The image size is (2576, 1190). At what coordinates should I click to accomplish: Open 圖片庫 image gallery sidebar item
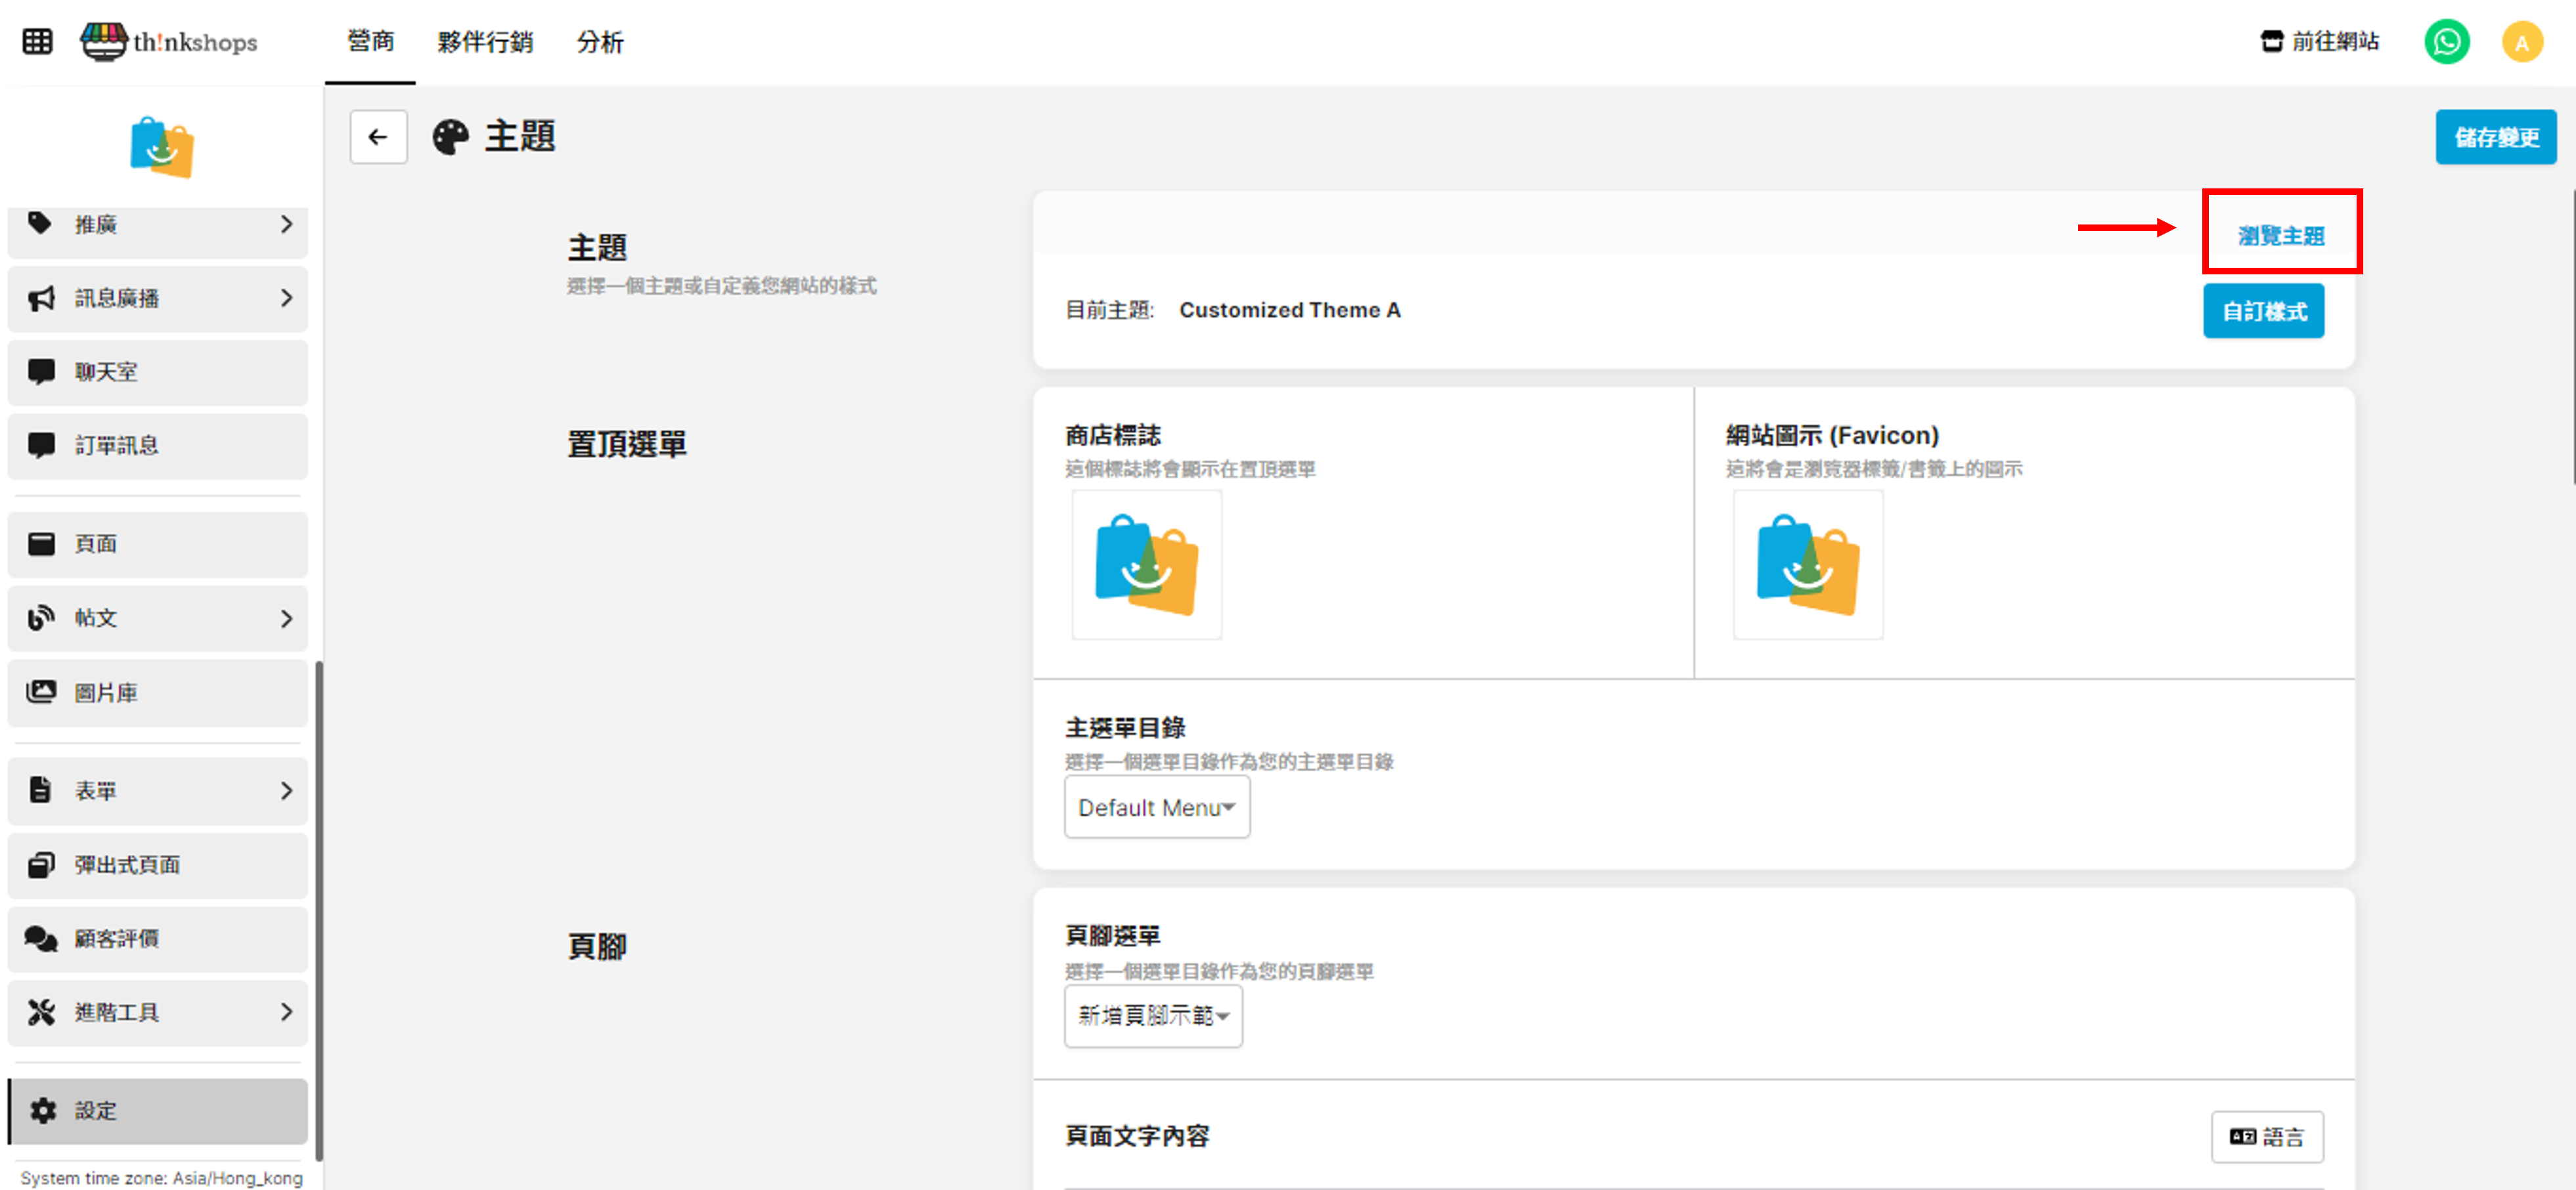pos(158,692)
